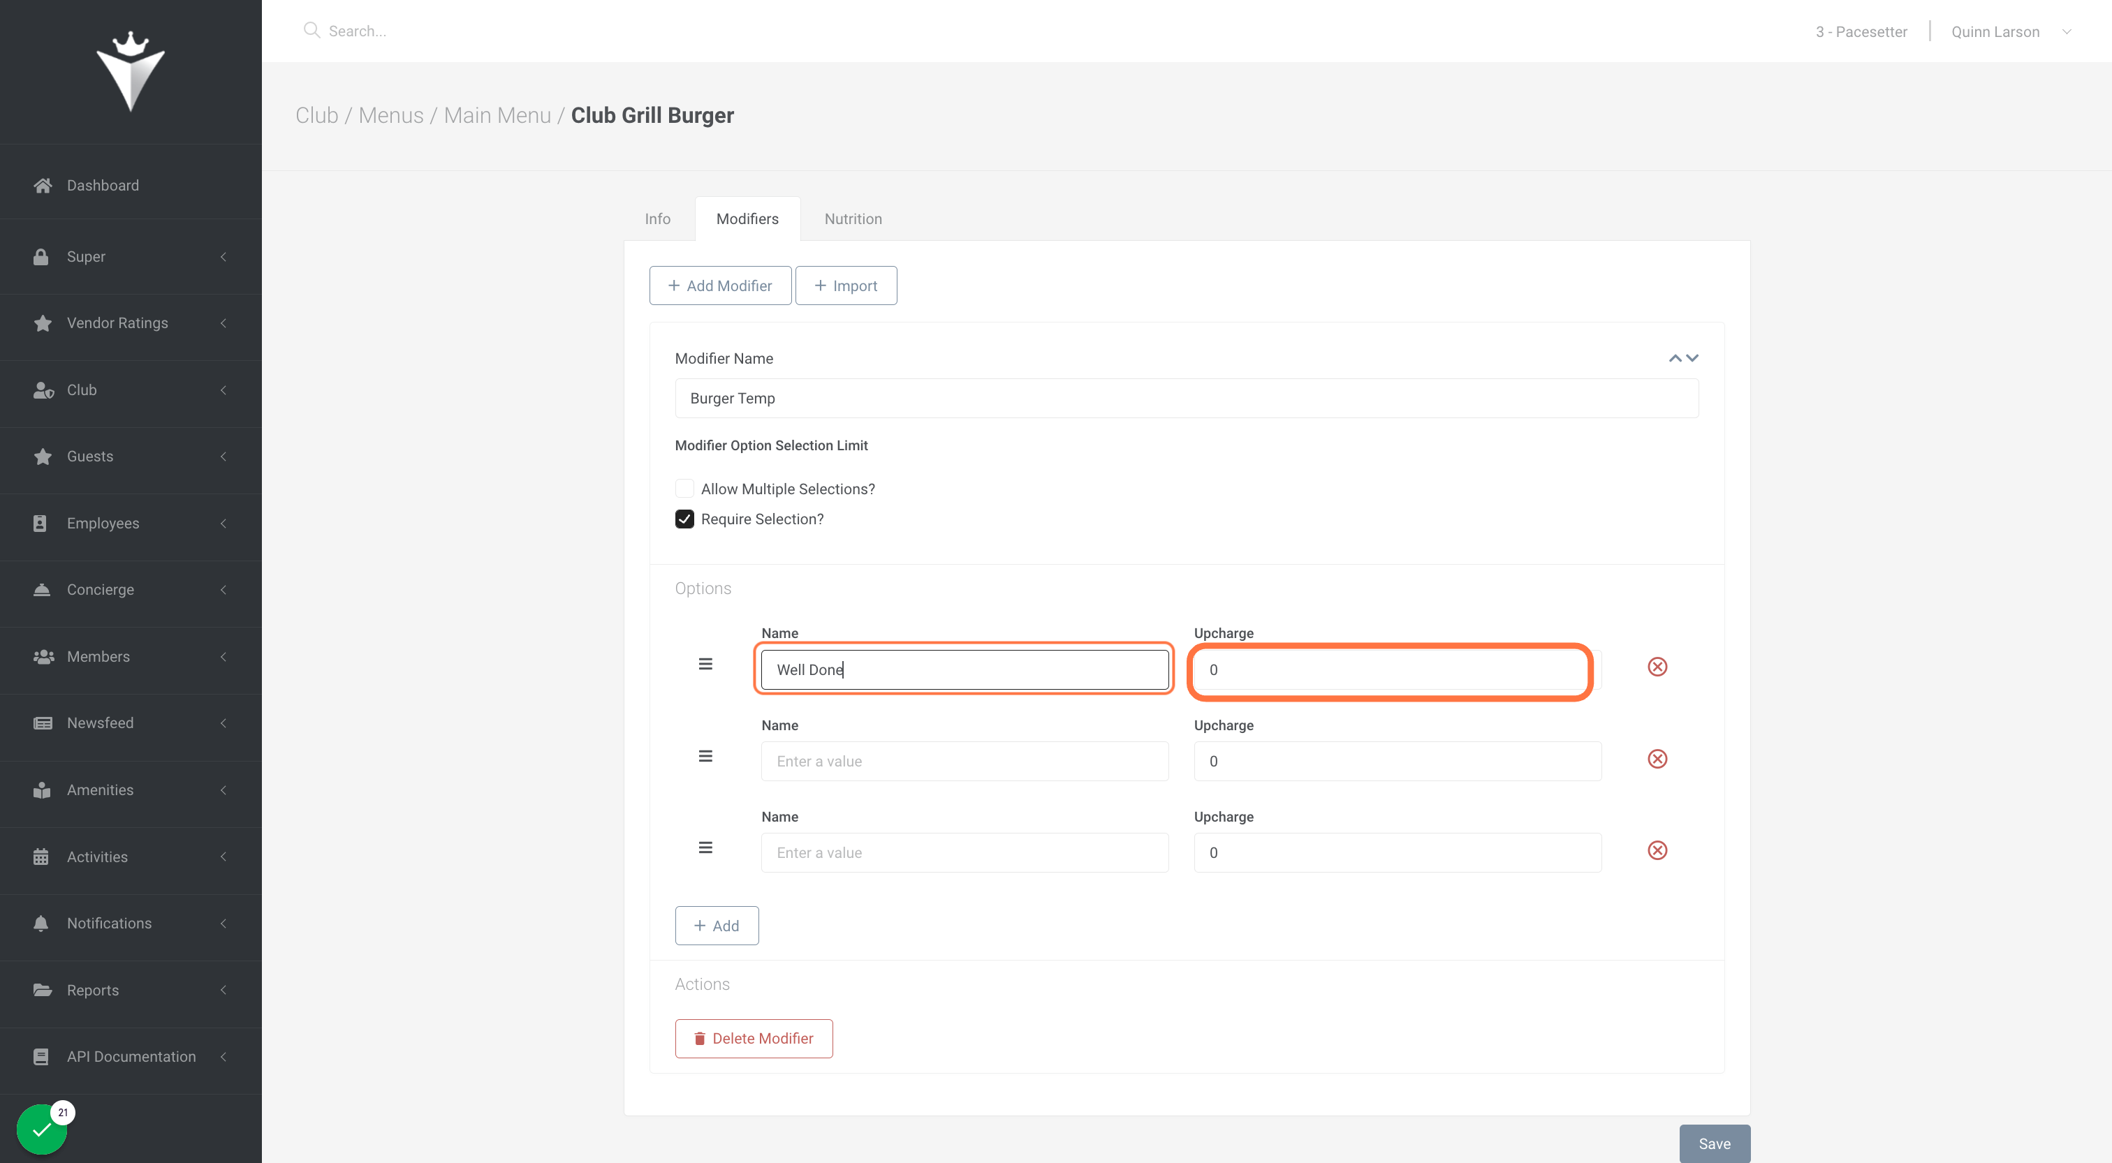The width and height of the screenshot is (2112, 1163).
Task: Open the Quinn Larson user dropdown
Action: pos(2011,31)
